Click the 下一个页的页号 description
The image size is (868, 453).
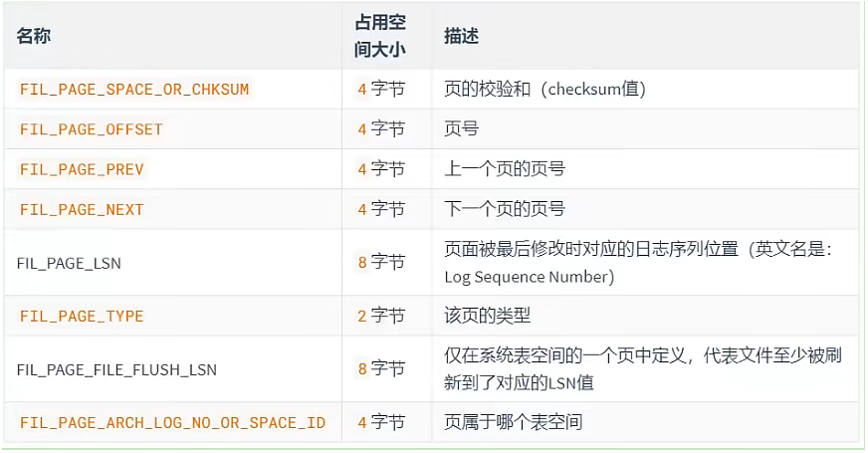point(505,209)
